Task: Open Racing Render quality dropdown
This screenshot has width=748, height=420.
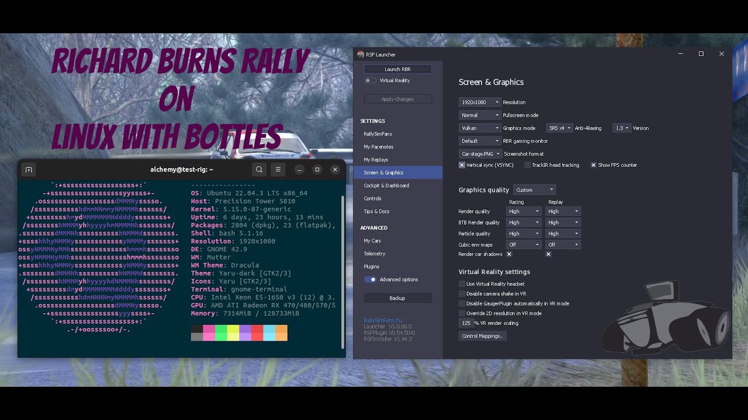Action: click(524, 212)
